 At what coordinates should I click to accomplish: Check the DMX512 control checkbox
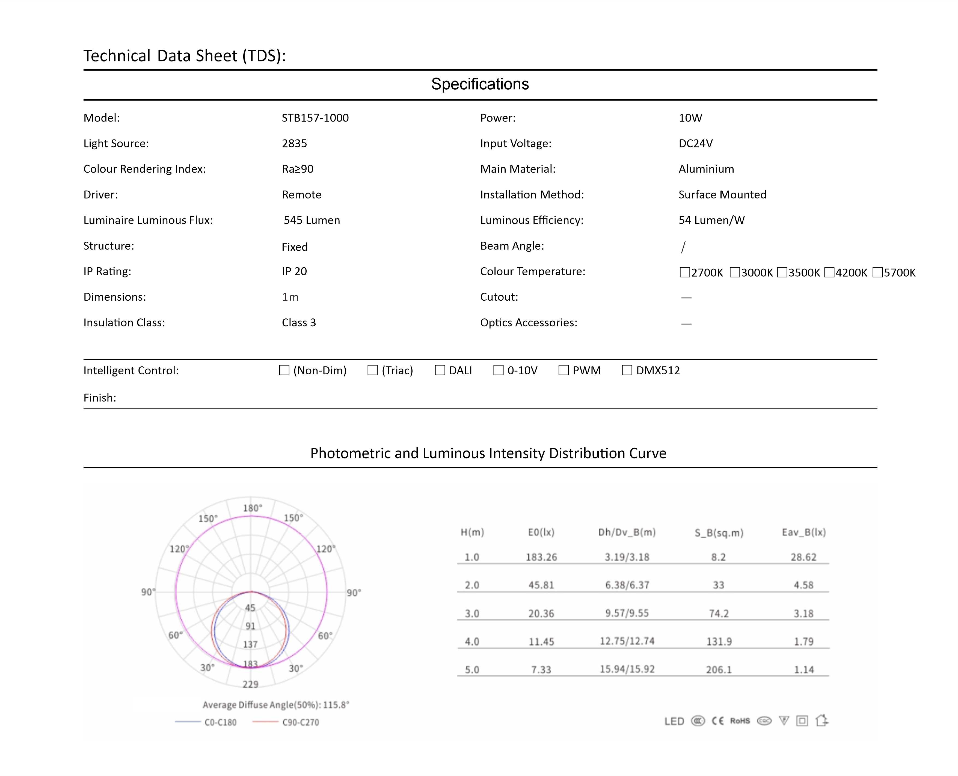click(x=627, y=370)
